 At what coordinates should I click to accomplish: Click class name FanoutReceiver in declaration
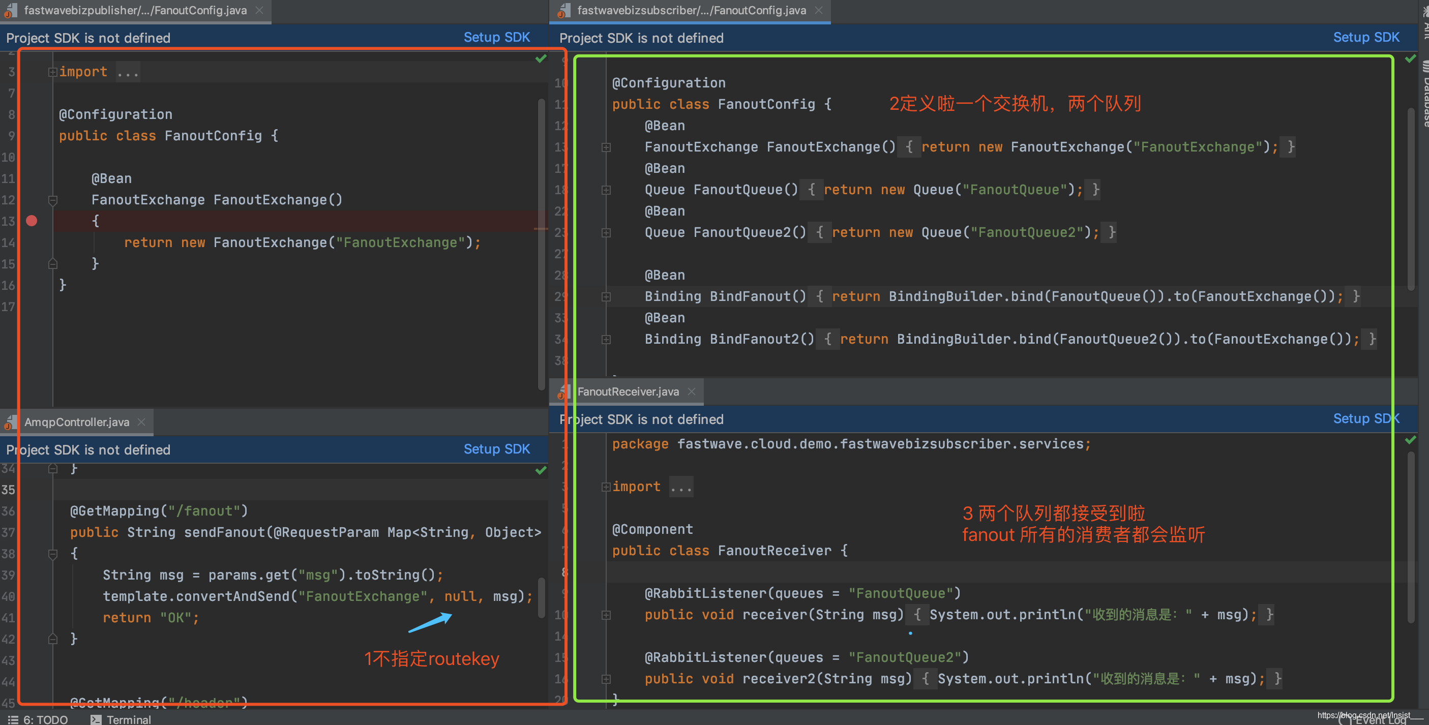coord(775,550)
